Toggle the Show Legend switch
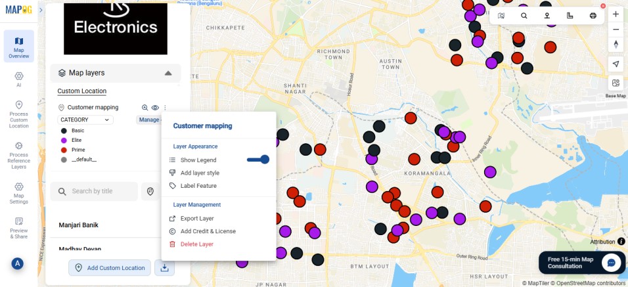Viewport: 628px width, 287px height. 258,160
